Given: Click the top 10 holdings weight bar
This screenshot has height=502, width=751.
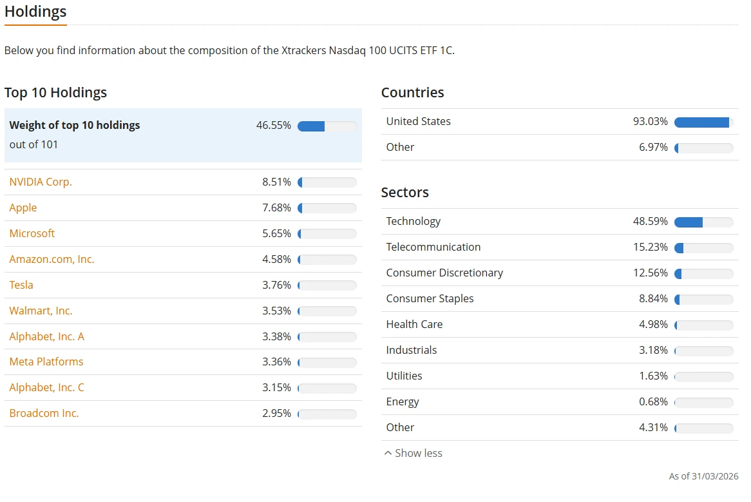Looking at the screenshot, I should click(327, 126).
